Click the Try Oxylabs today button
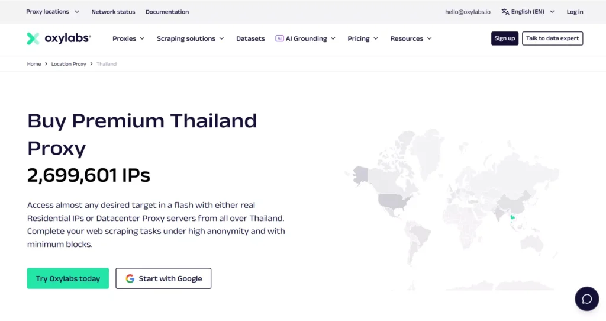This screenshot has width=606, height=321. tap(68, 278)
